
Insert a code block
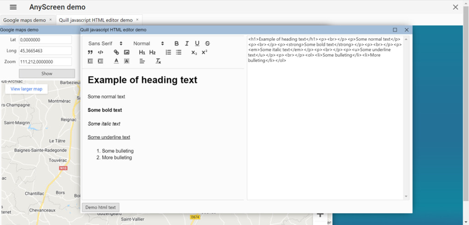100,52
